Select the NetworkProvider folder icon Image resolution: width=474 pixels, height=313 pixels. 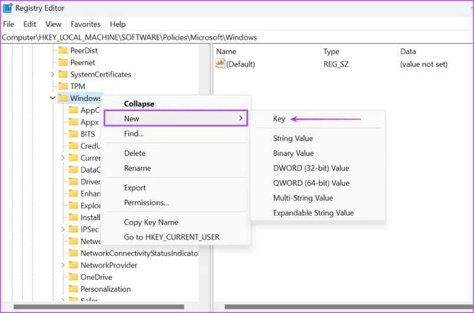click(x=73, y=265)
